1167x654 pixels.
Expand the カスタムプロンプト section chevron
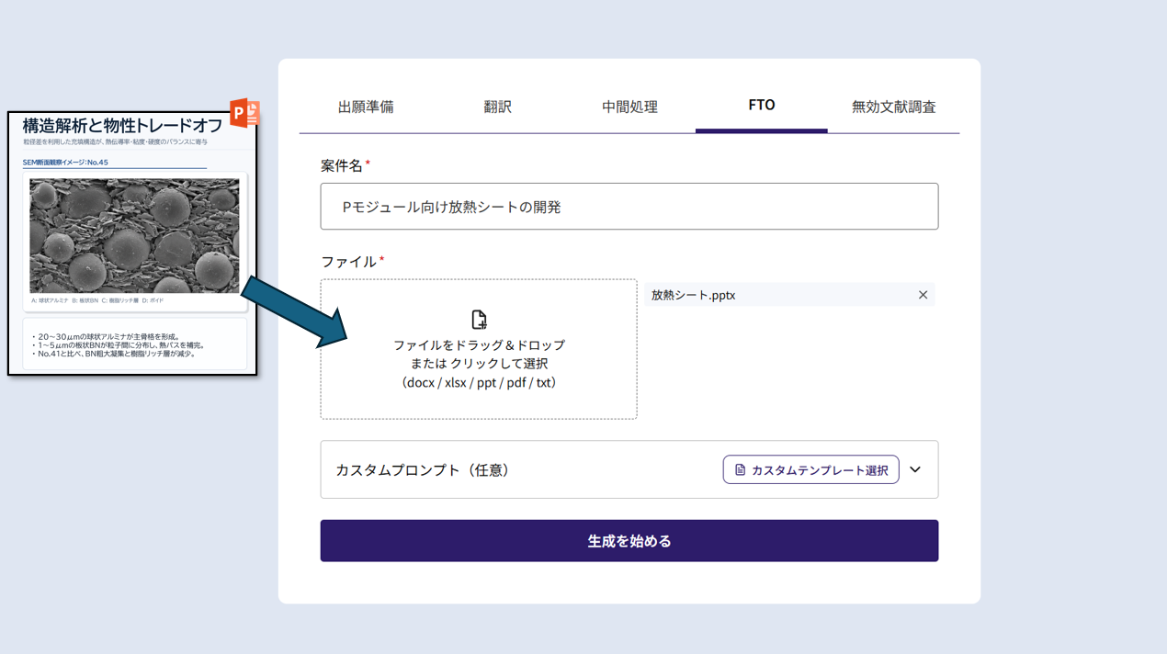point(915,469)
